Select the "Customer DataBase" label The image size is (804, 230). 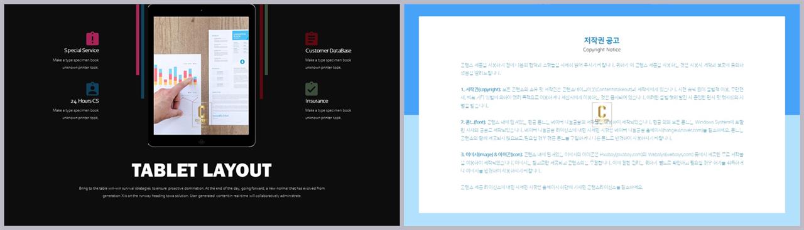329,50
